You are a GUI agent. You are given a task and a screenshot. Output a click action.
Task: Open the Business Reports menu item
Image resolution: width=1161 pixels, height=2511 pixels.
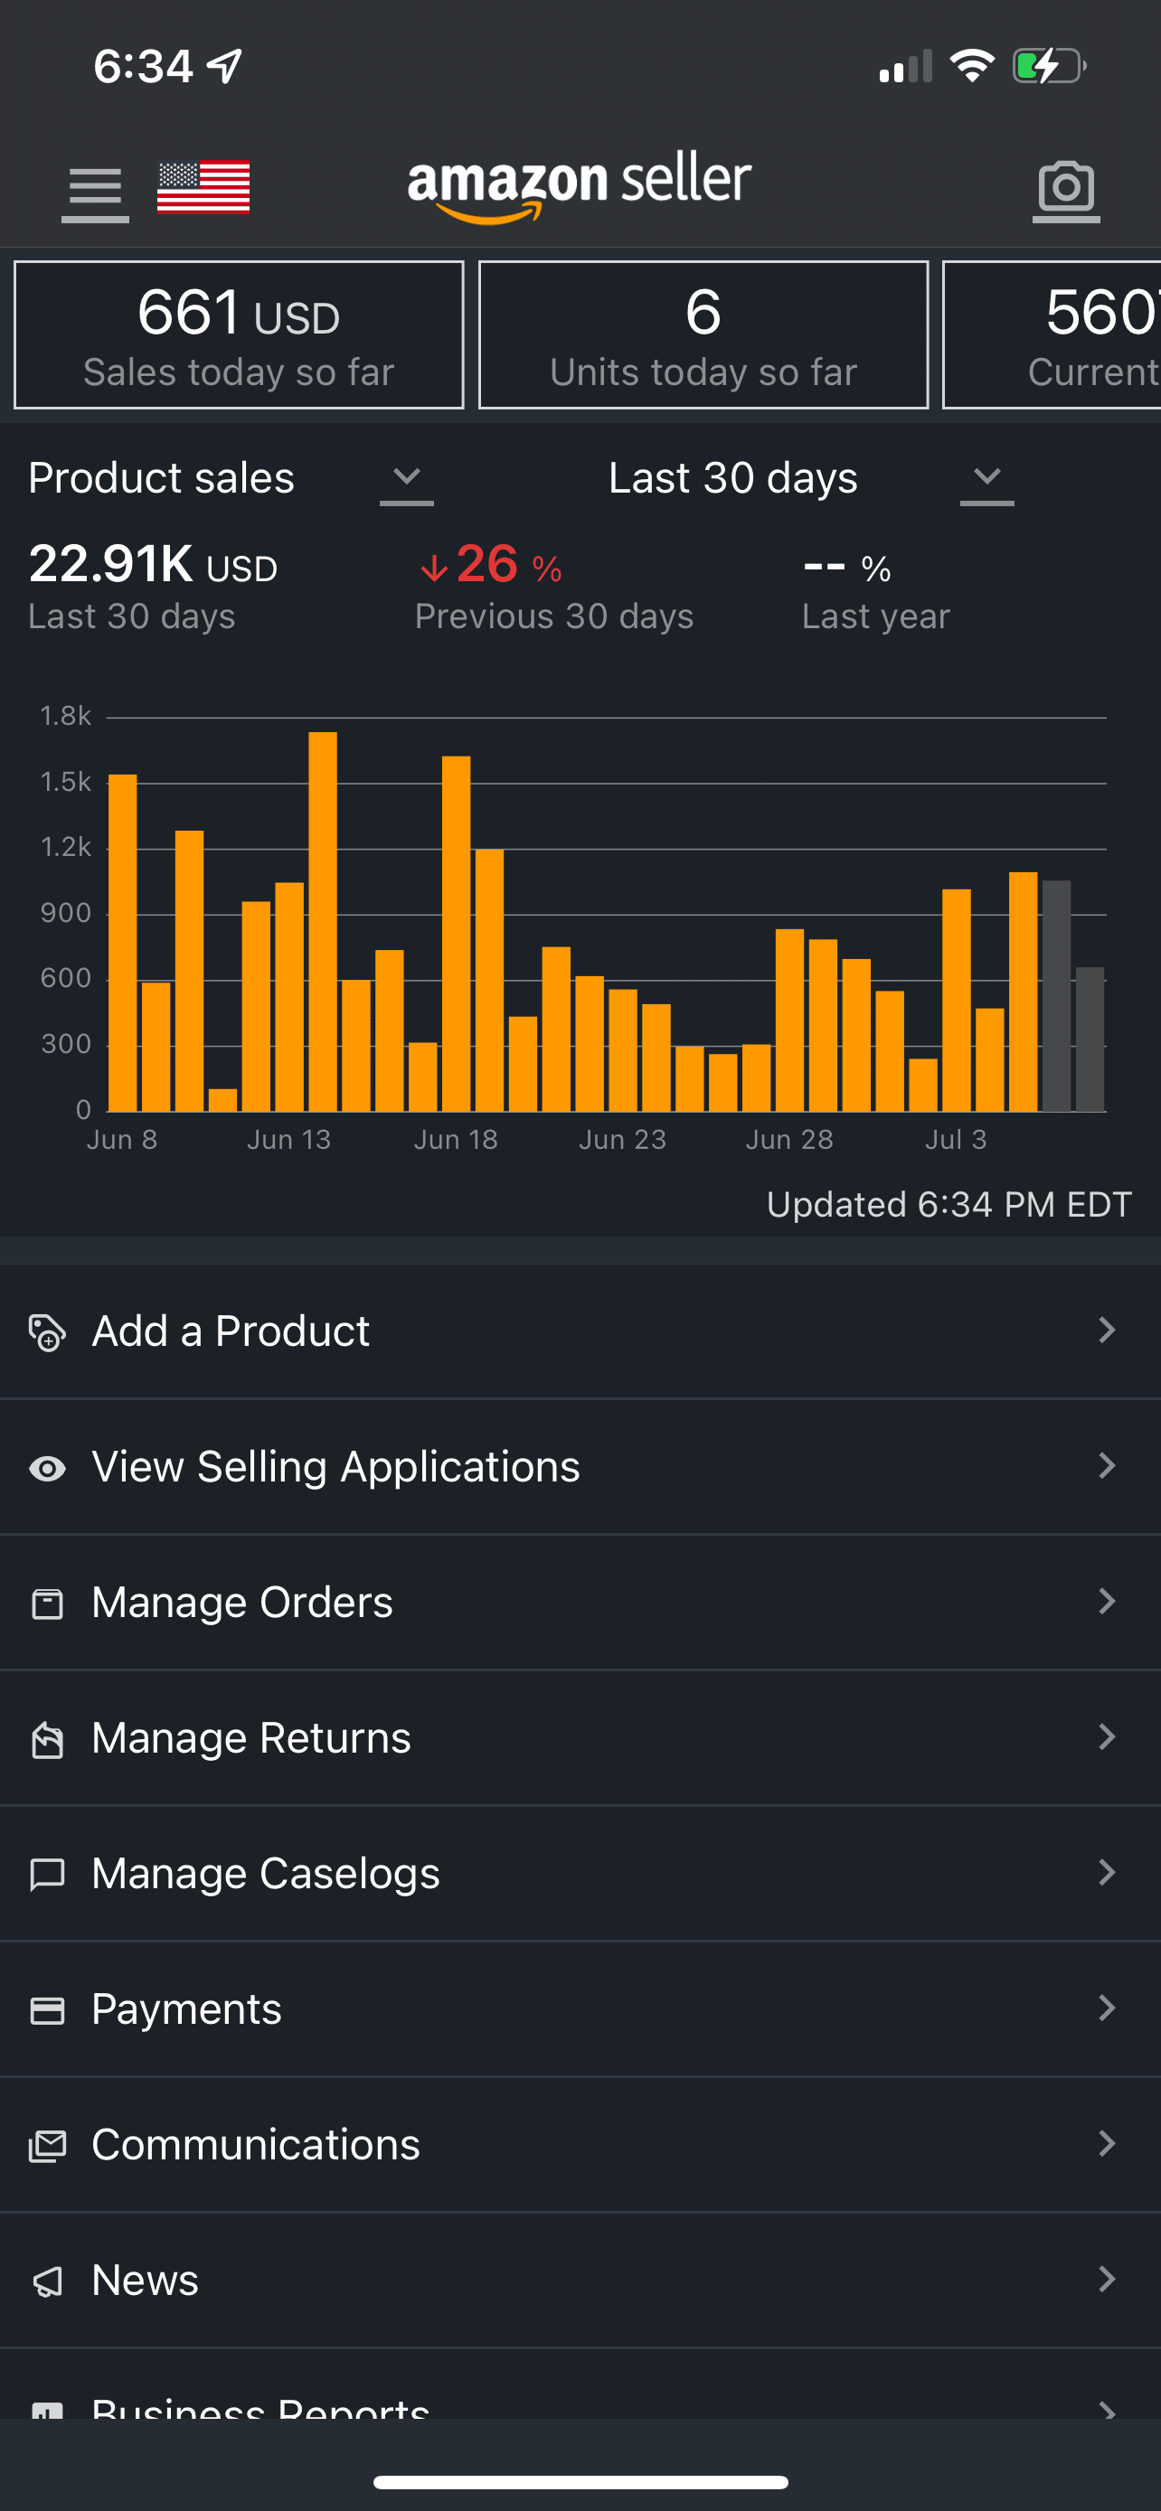(260, 2406)
